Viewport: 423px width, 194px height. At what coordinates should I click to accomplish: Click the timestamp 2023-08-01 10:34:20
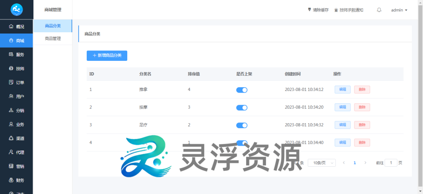tap(304, 107)
